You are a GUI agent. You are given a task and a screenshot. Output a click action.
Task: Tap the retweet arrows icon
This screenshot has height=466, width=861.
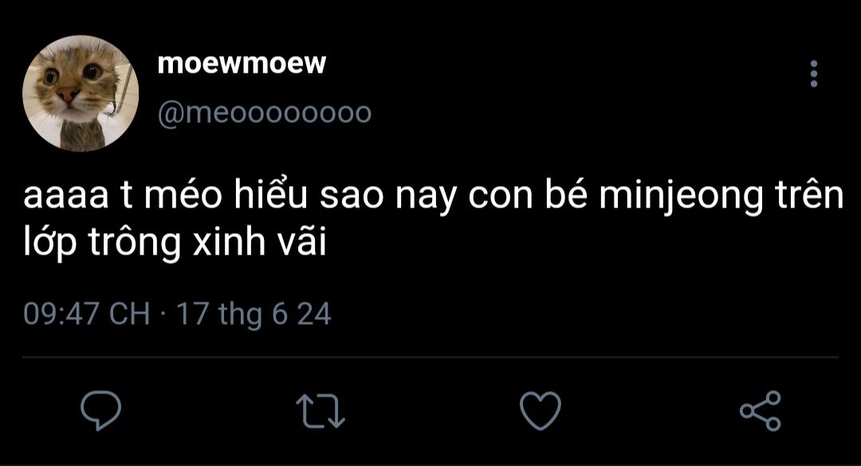coord(320,410)
